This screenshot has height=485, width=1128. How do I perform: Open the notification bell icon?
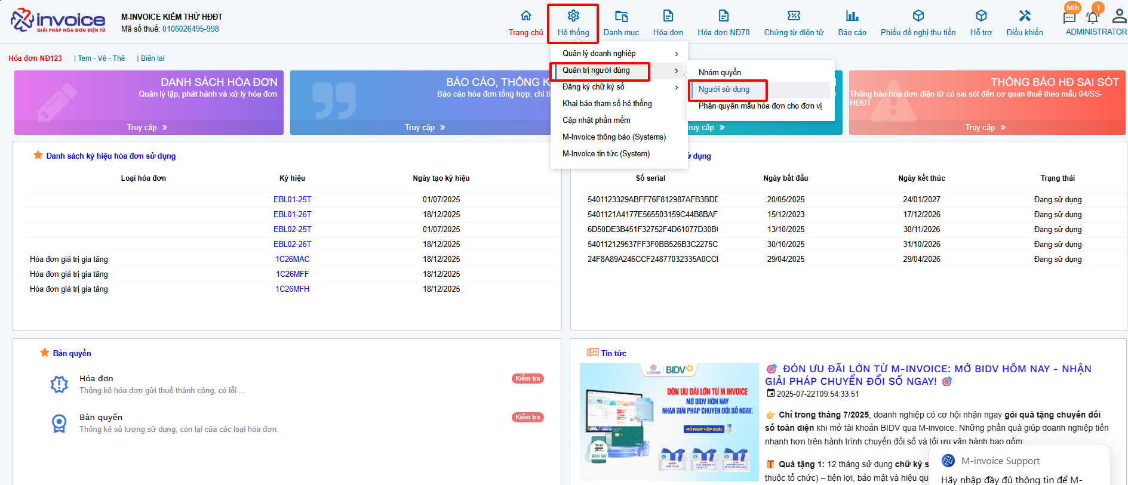coord(1092,17)
